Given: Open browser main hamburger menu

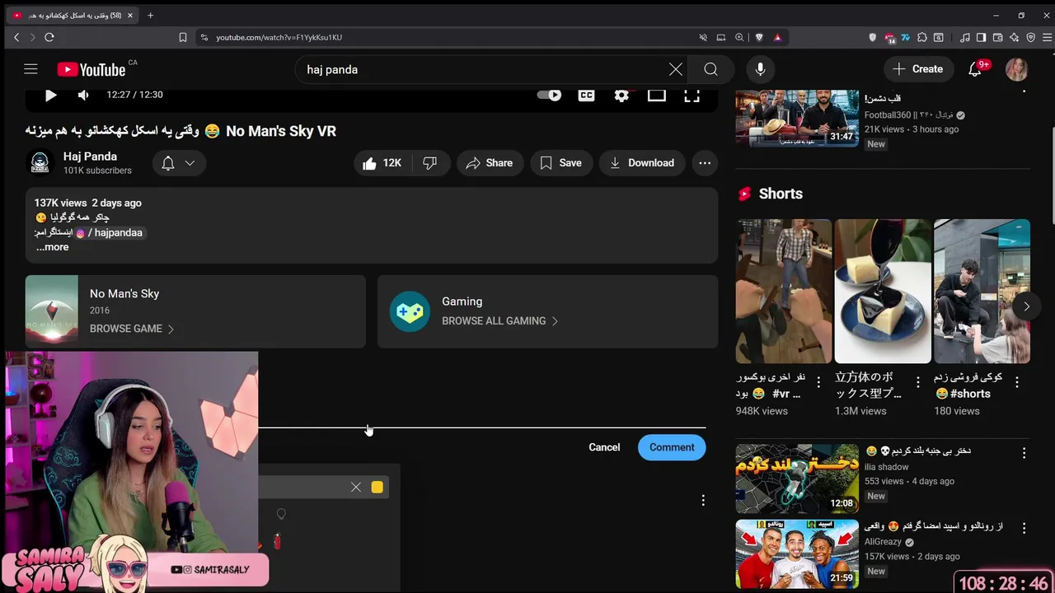Looking at the screenshot, I should (1048, 37).
